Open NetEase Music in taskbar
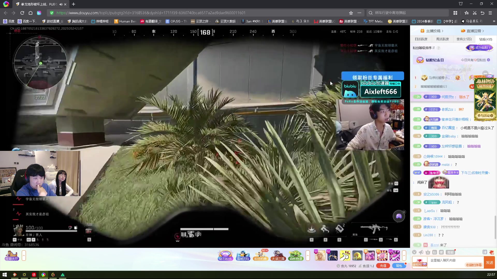The height and width of the screenshot is (279, 497). tap(34, 275)
